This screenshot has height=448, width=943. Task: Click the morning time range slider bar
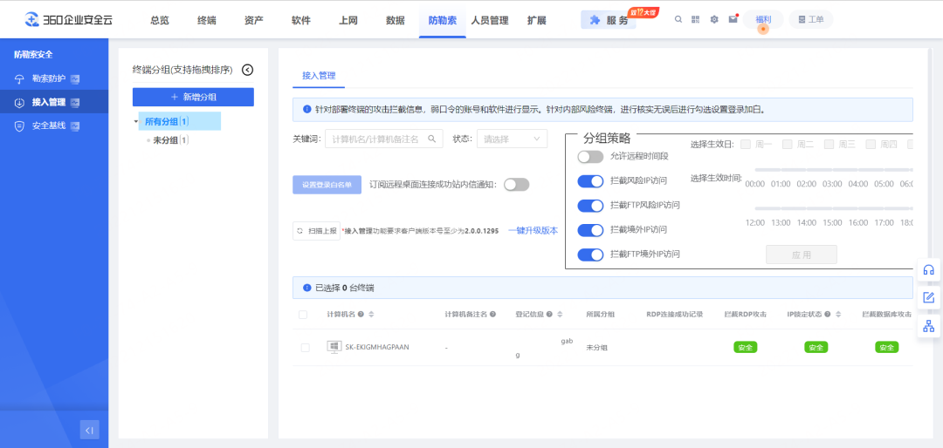click(834, 169)
